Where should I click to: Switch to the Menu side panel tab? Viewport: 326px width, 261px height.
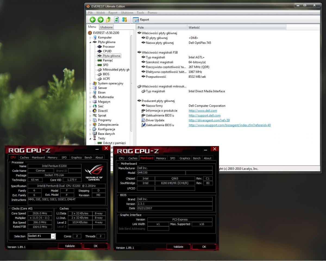coord(92,27)
